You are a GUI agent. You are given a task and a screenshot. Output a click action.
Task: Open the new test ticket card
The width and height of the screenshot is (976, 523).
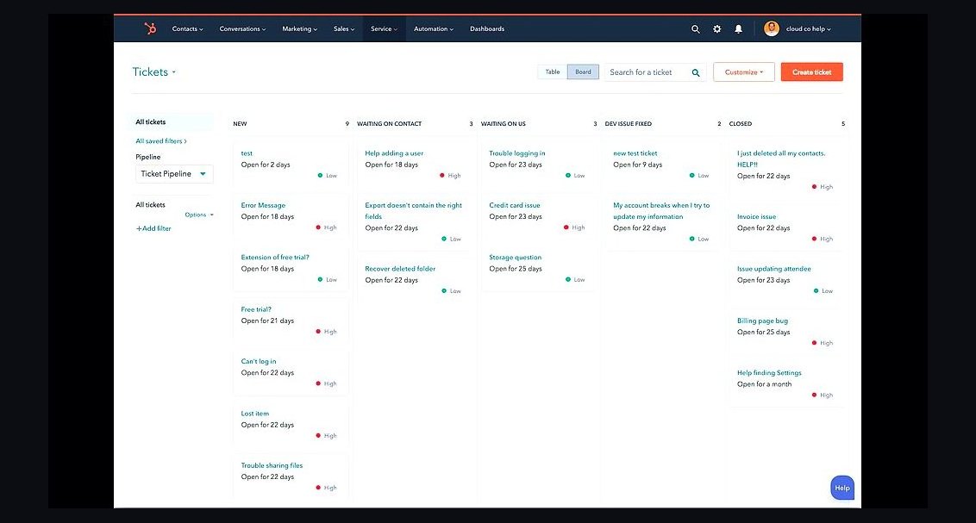tap(635, 153)
